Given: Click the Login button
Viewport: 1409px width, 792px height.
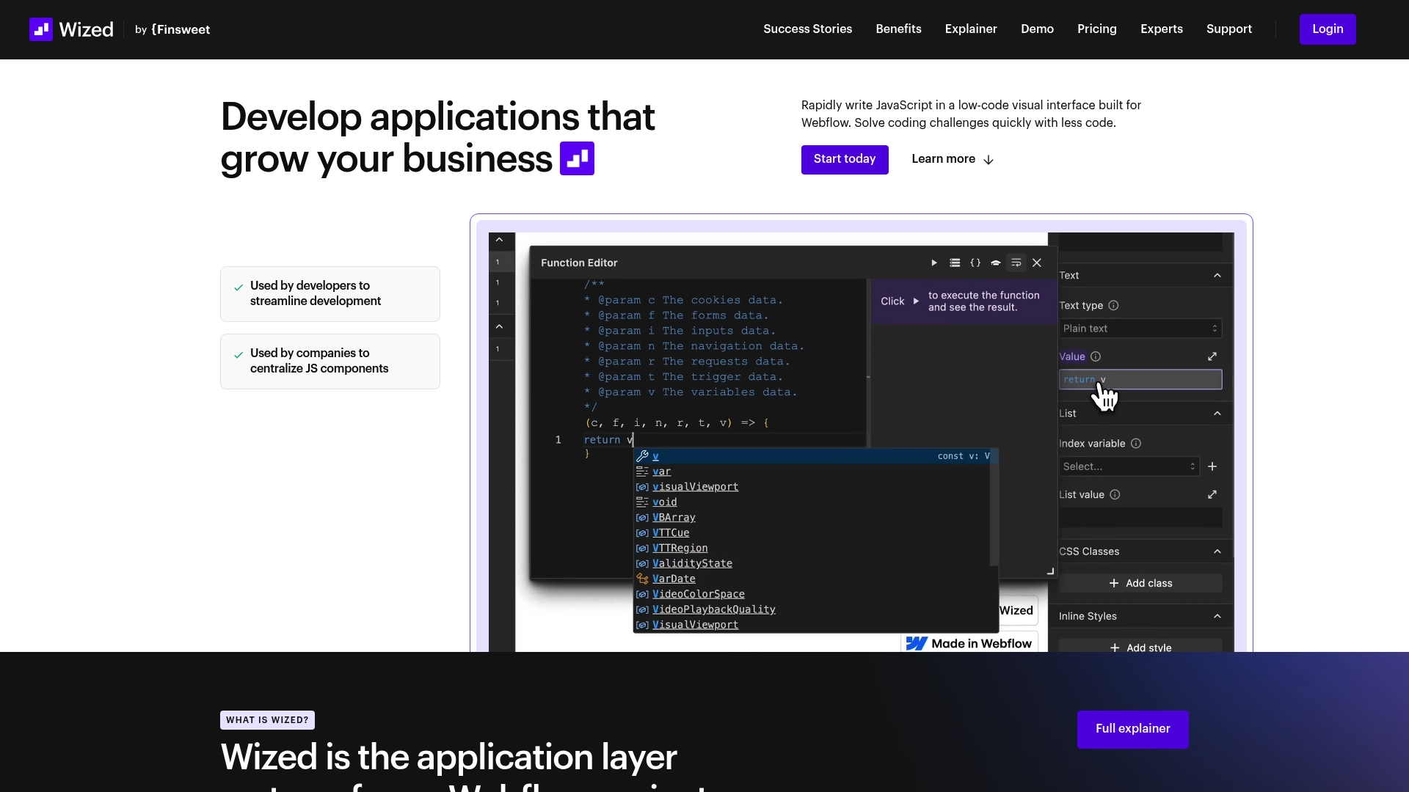Looking at the screenshot, I should [x=1327, y=29].
